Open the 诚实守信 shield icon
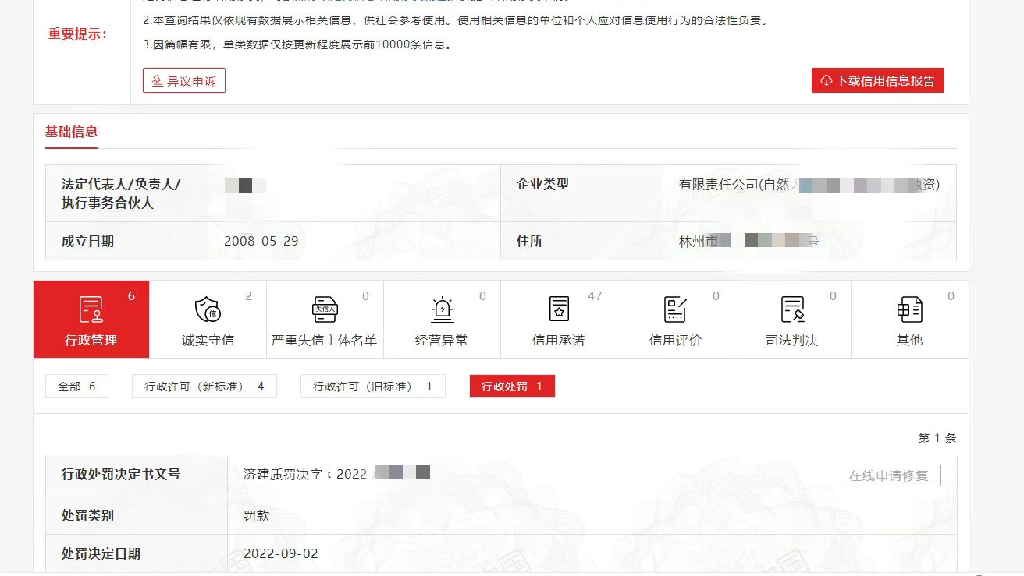1024x576 pixels. [x=208, y=309]
